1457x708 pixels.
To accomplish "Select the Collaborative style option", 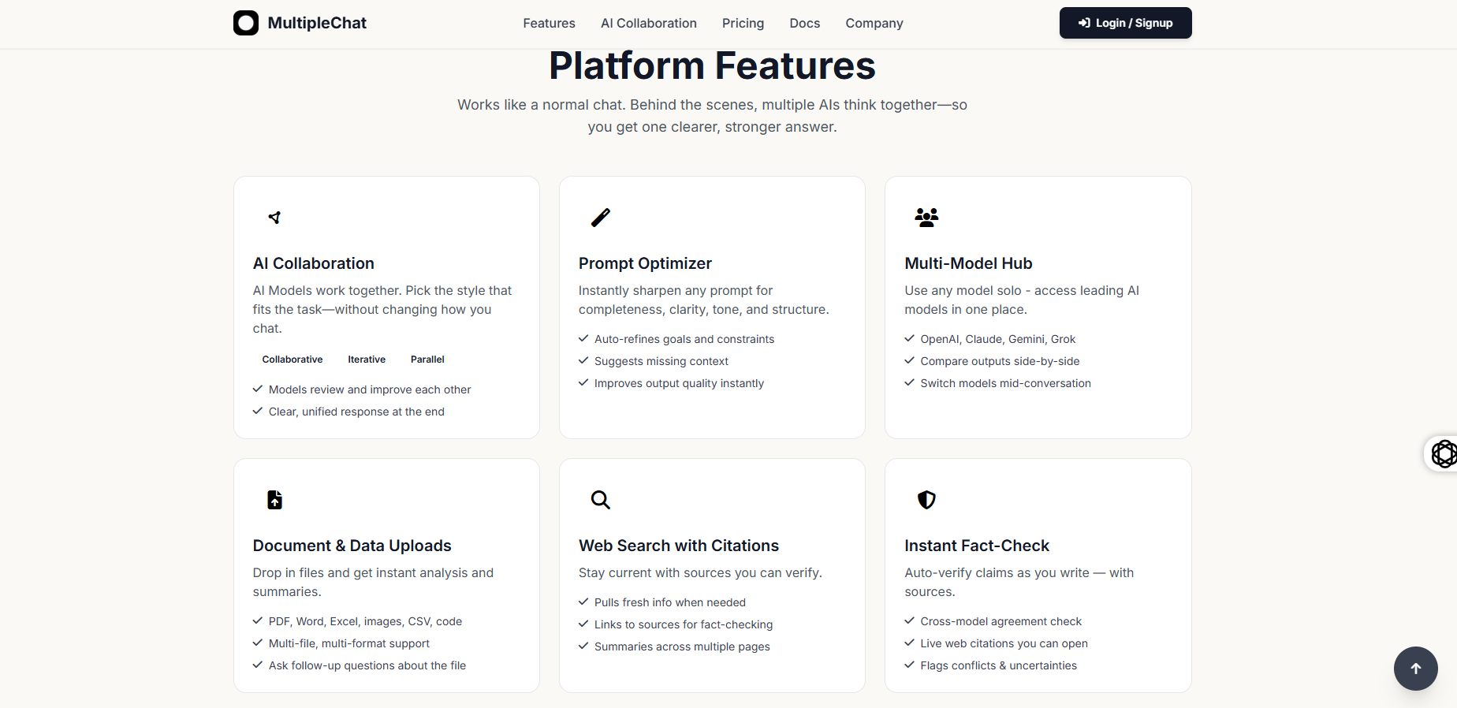I will point(293,360).
